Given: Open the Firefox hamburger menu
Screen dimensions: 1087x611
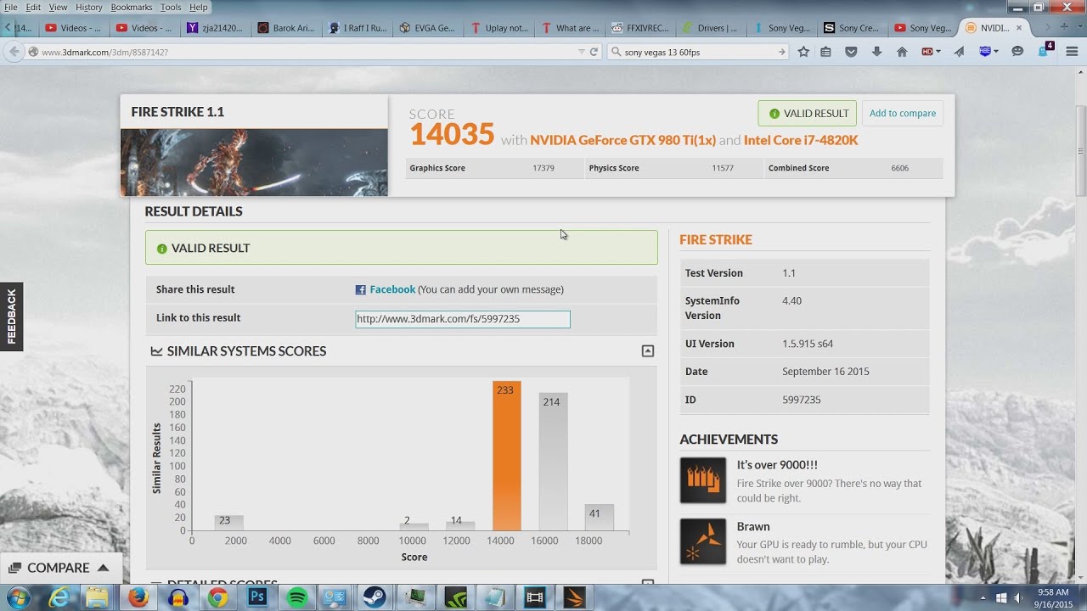Looking at the screenshot, I should (x=1073, y=52).
